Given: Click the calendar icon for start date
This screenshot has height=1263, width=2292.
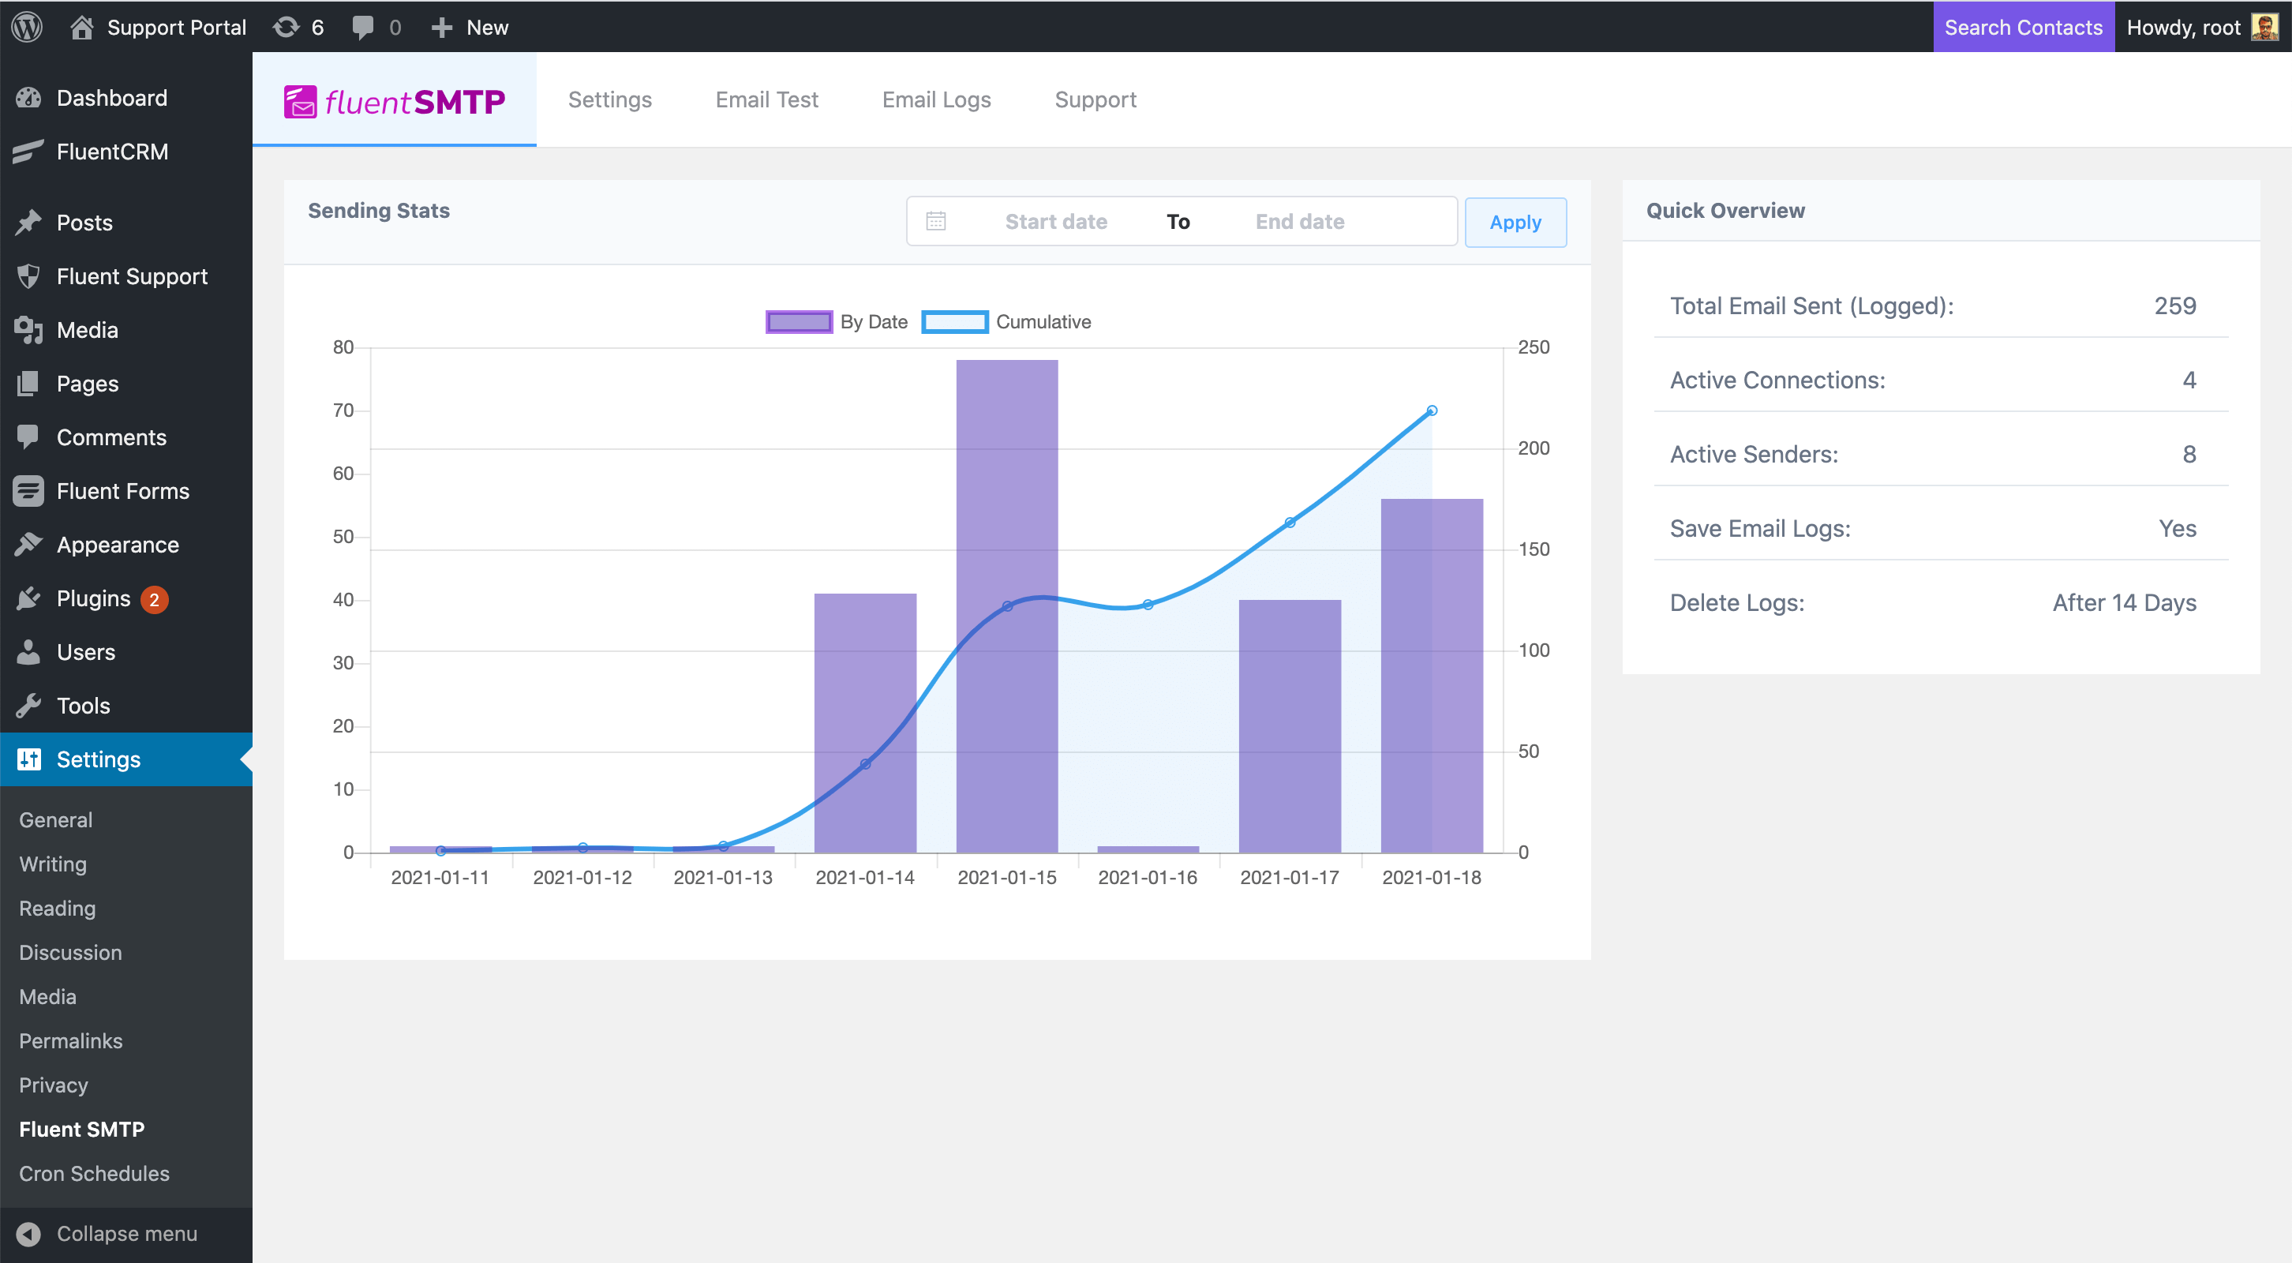Looking at the screenshot, I should 934,223.
